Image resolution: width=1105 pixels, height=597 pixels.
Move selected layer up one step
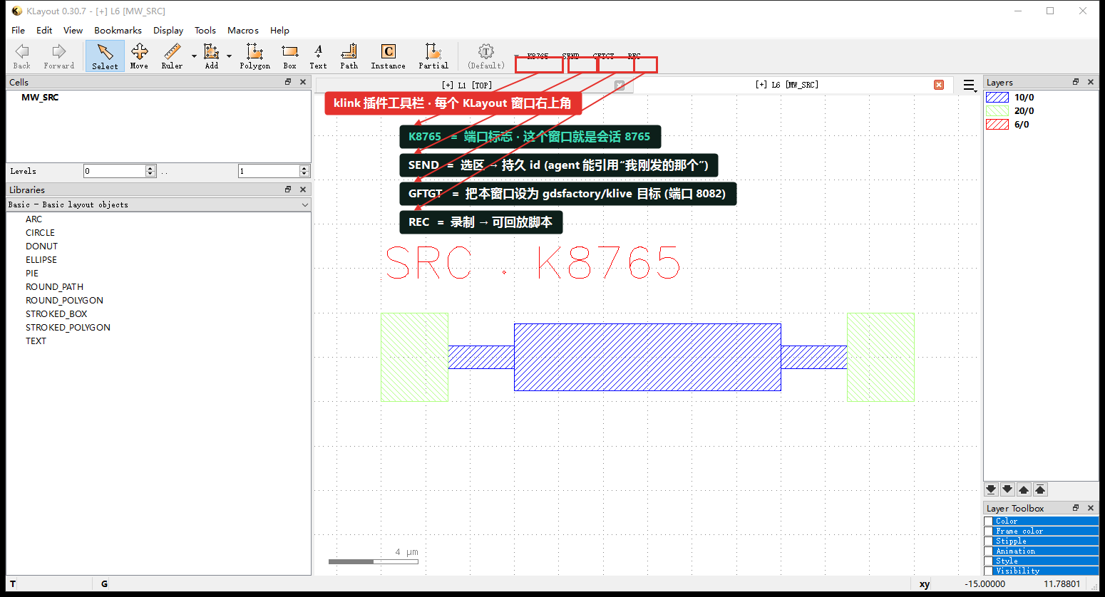(x=1024, y=489)
